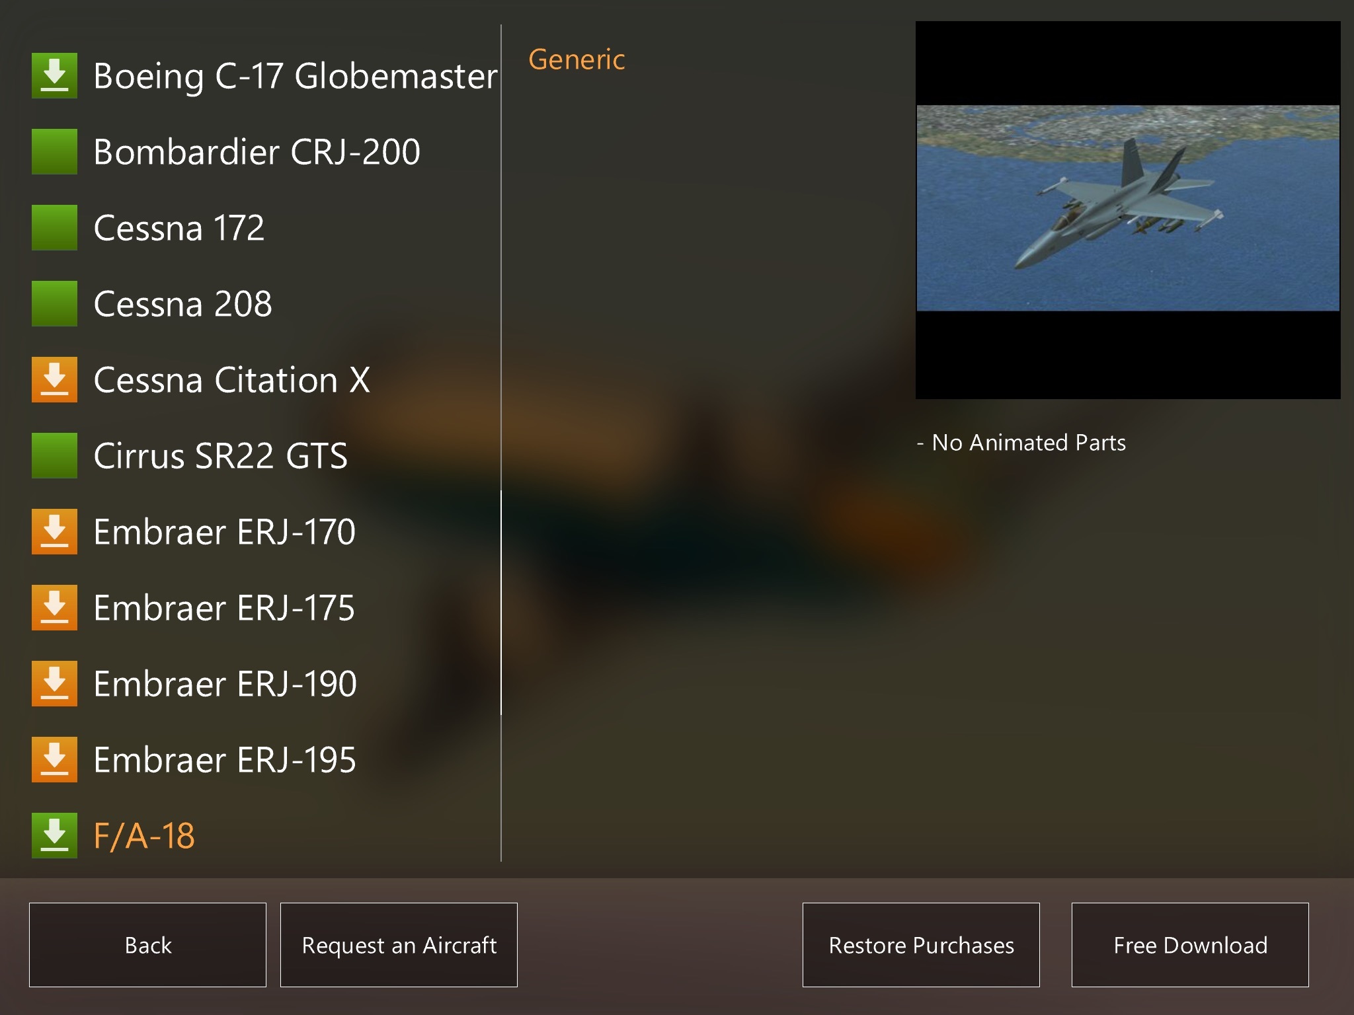Screen dimensions: 1354x1015
Task: Click the orange download icon for Embraer ERJ-175
Action: 54,607
